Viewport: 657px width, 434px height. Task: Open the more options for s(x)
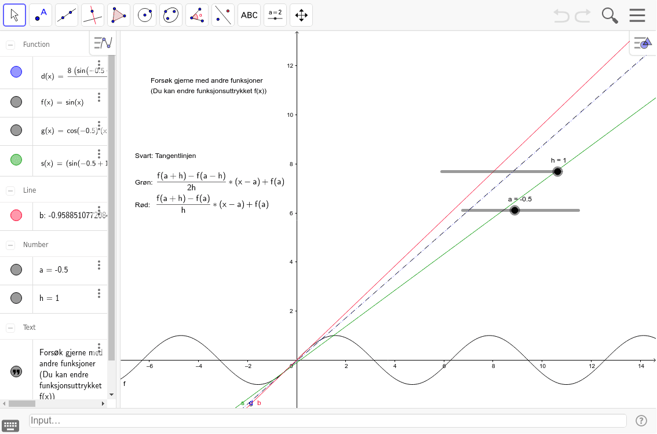[x=99, y=153]
